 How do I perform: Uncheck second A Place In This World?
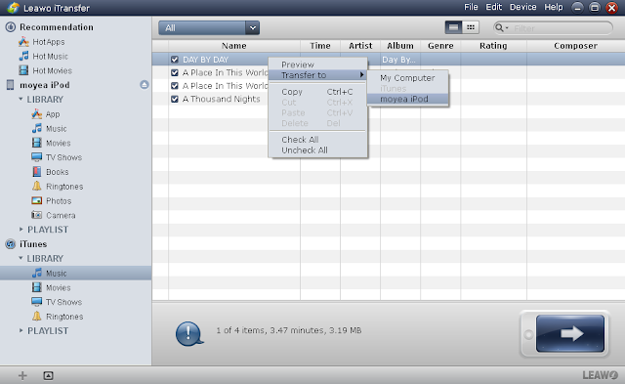[175, 86]
